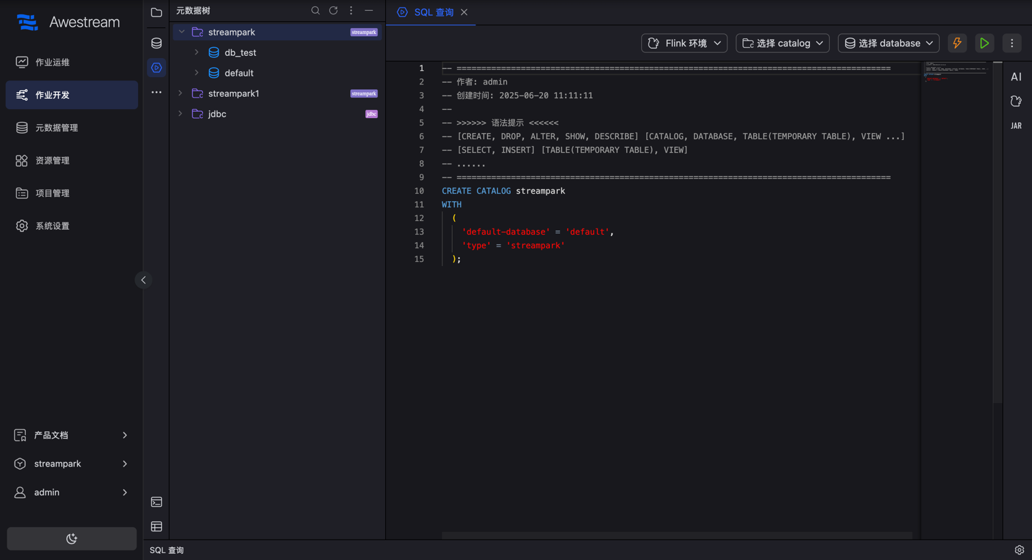Click the green run SQL play button
The height and width of the screenshot is (560, 1032).
pyautogui.click(x=984, y=43)
